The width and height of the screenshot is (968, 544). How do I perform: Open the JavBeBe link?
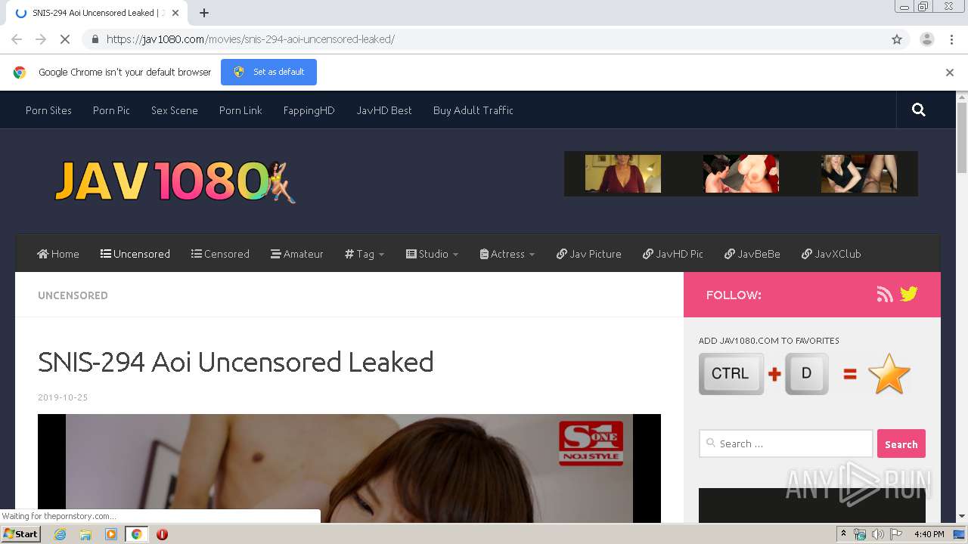[752, 254]
